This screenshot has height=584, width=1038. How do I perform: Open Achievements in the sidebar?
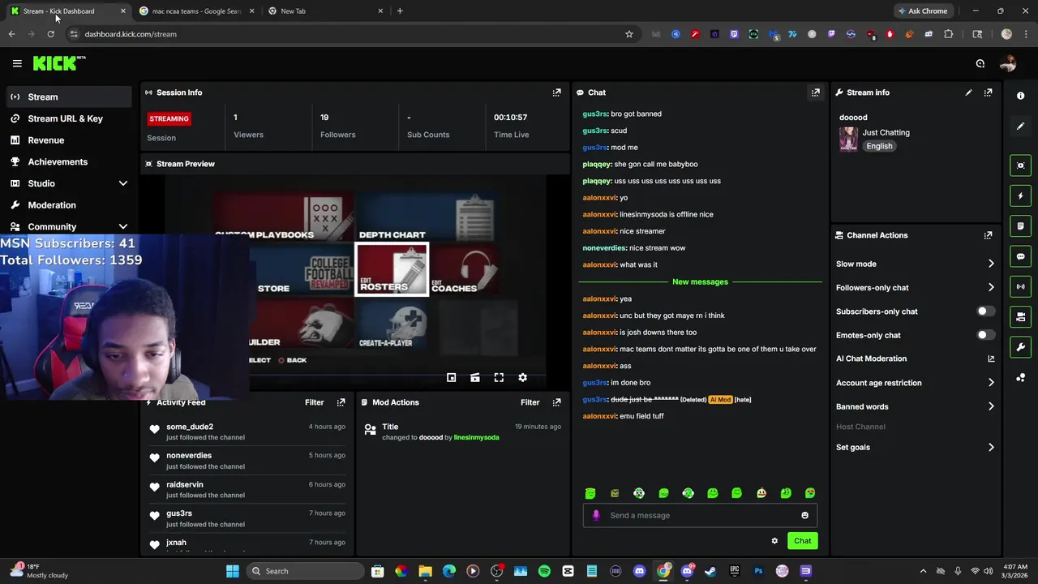click(x=69, y=161)
